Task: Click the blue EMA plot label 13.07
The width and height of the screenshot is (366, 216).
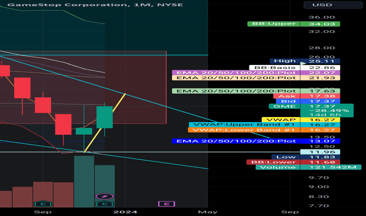Action: pyautogui.click(x=256, y=141)
